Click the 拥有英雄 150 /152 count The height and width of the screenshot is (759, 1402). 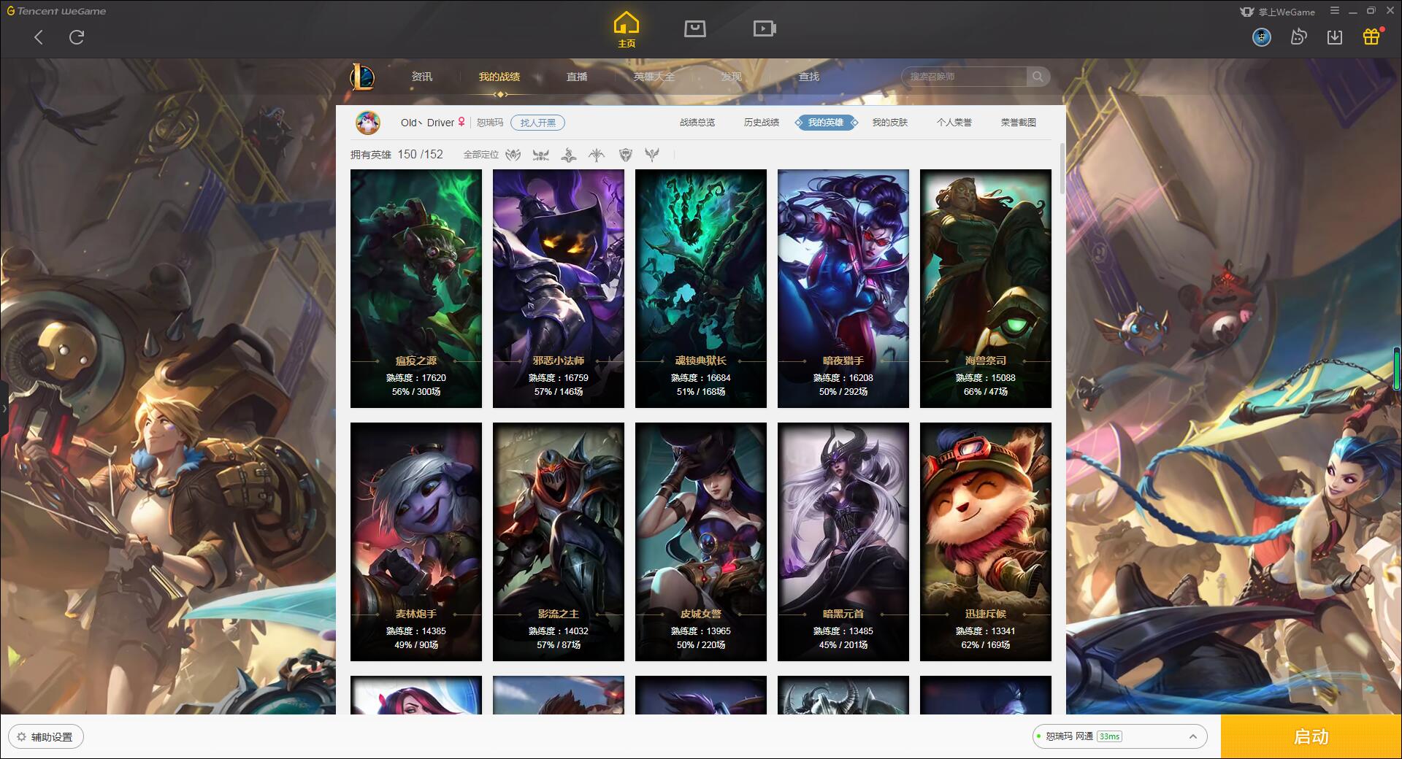397,155
